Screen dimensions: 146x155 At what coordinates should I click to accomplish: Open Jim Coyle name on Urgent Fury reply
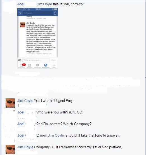click(25, 101)
